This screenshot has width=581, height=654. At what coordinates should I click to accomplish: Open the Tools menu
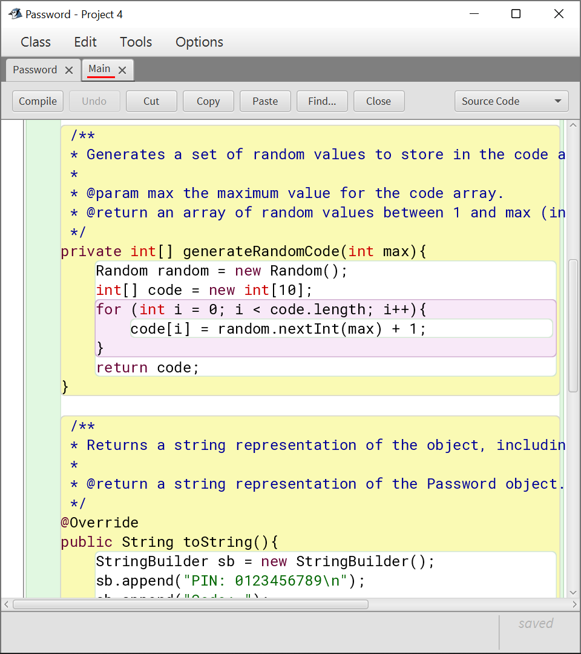pos(136,42)
